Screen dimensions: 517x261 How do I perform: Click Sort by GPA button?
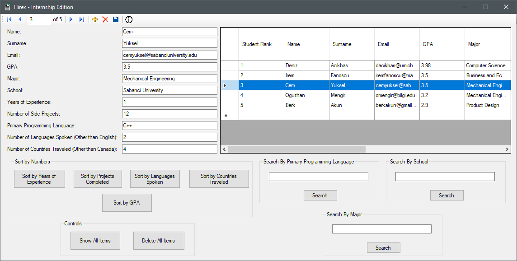point(127,203)
